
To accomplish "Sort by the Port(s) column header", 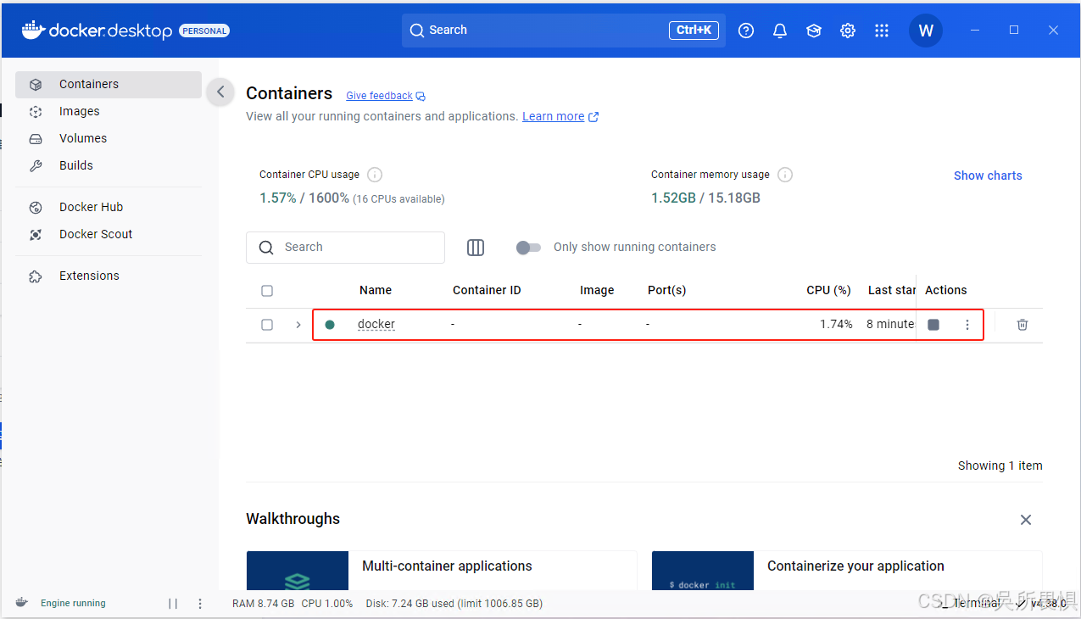I will click(x=666, y=291).
